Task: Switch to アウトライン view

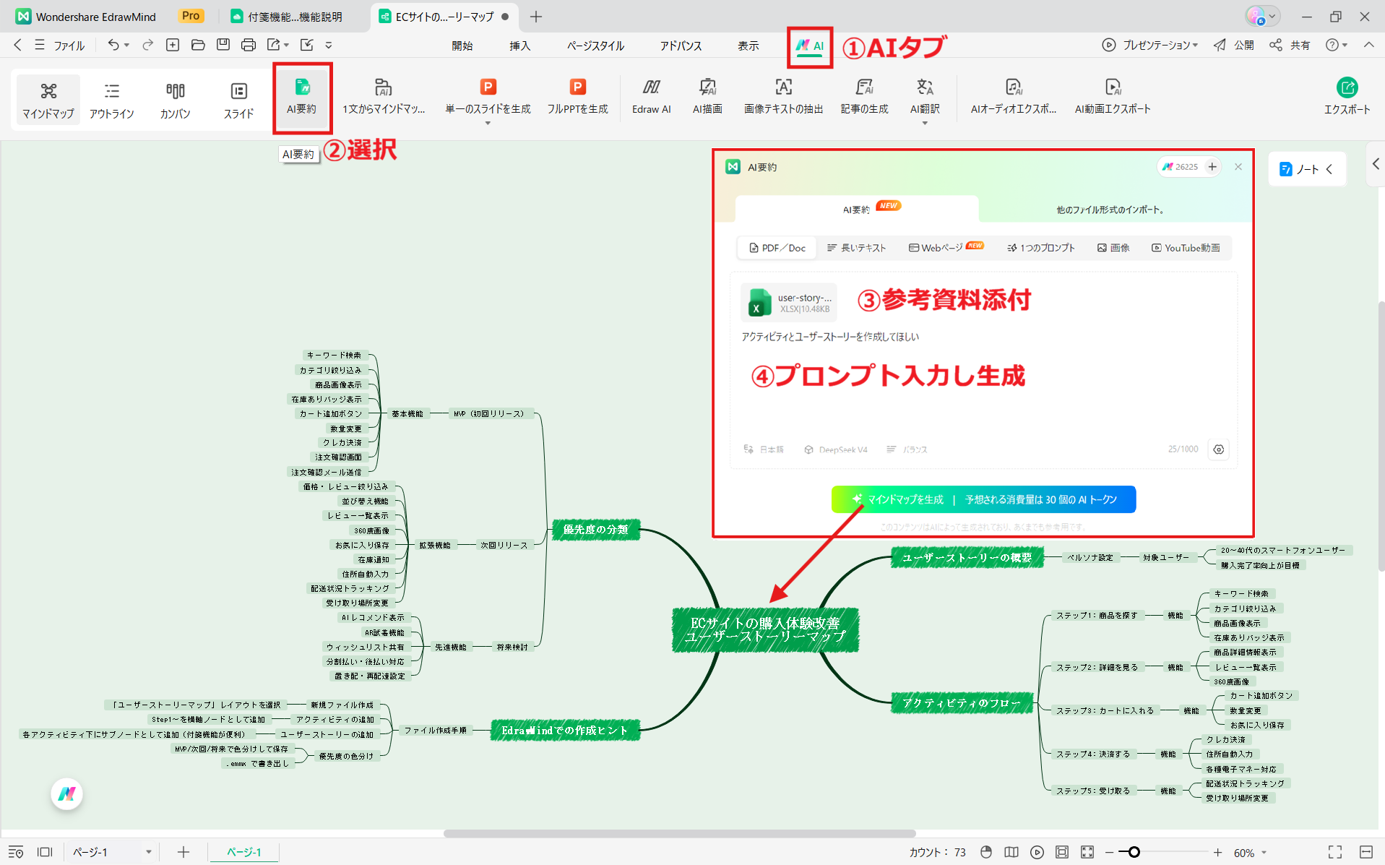Action: (x=112, y=100)
